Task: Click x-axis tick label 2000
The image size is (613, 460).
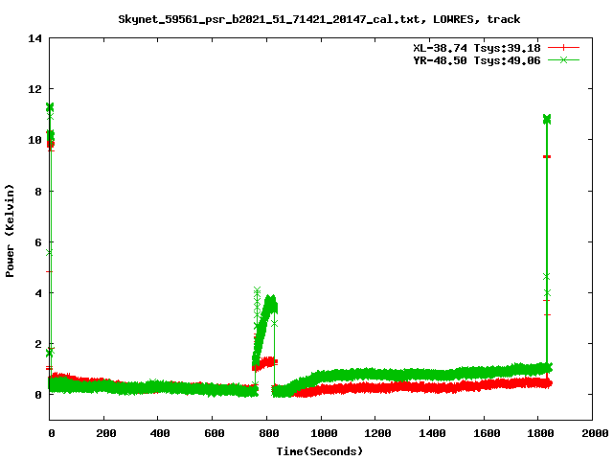Action: (595, 433)
